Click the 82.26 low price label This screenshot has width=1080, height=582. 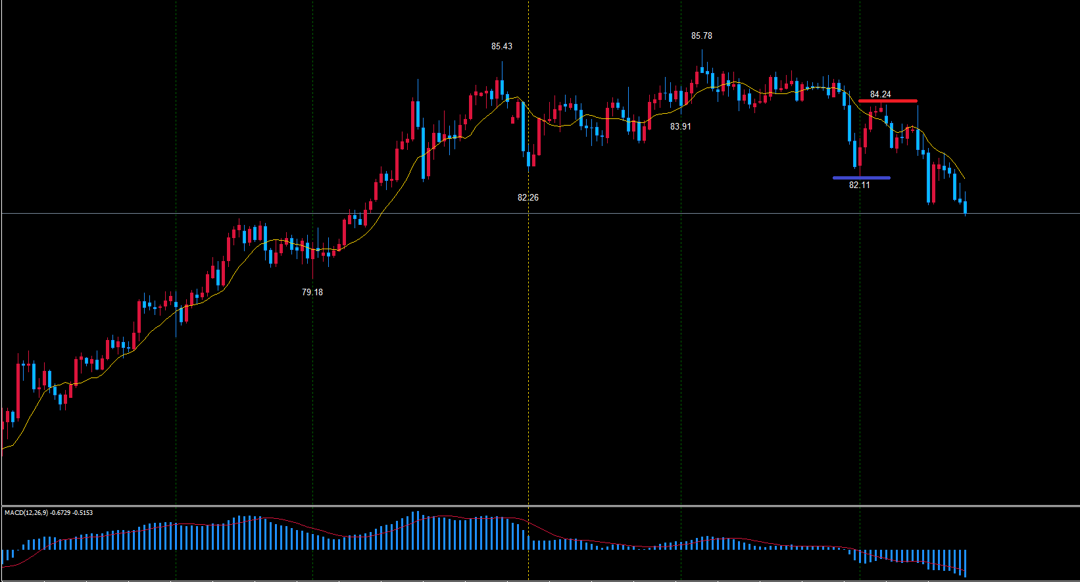point(528,198)
